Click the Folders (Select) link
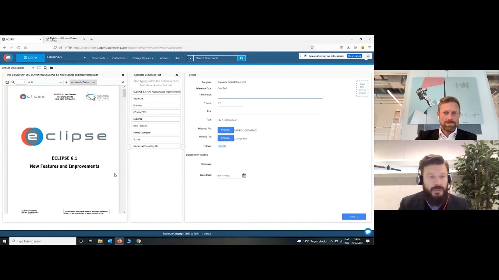499x280 pixels. pyautogui.click(x=221, y=146)
